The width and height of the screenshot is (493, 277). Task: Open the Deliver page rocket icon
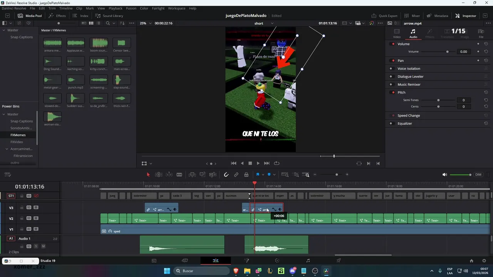click(x=339, y=261)
